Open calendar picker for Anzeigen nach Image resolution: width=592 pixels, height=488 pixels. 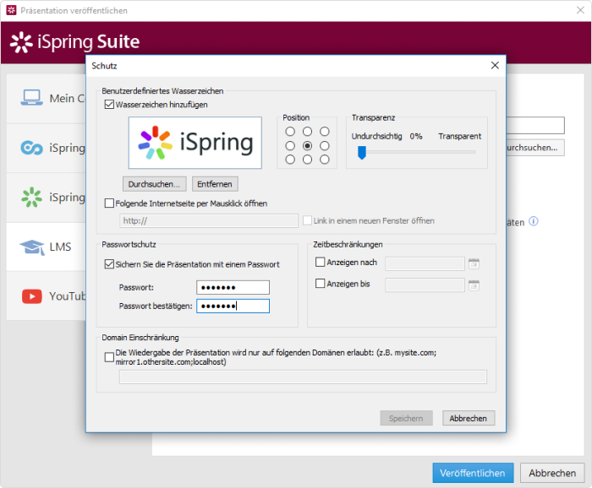(x=474, y=263)
